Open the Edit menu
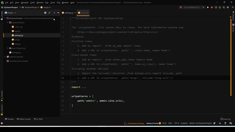The width and height of the screenshot is (235, 132). click(11, 3)
